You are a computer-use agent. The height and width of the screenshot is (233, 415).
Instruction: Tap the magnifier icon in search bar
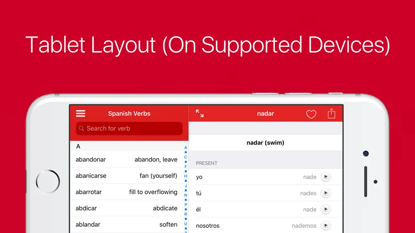[81, 128]
